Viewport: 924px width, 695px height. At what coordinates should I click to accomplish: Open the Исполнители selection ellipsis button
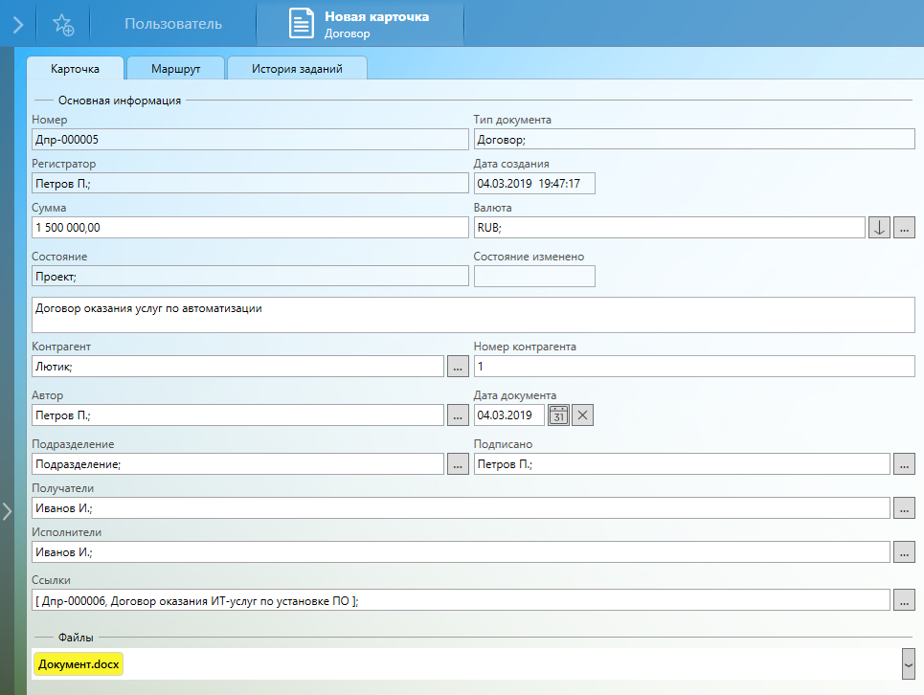tap(904, 551)
